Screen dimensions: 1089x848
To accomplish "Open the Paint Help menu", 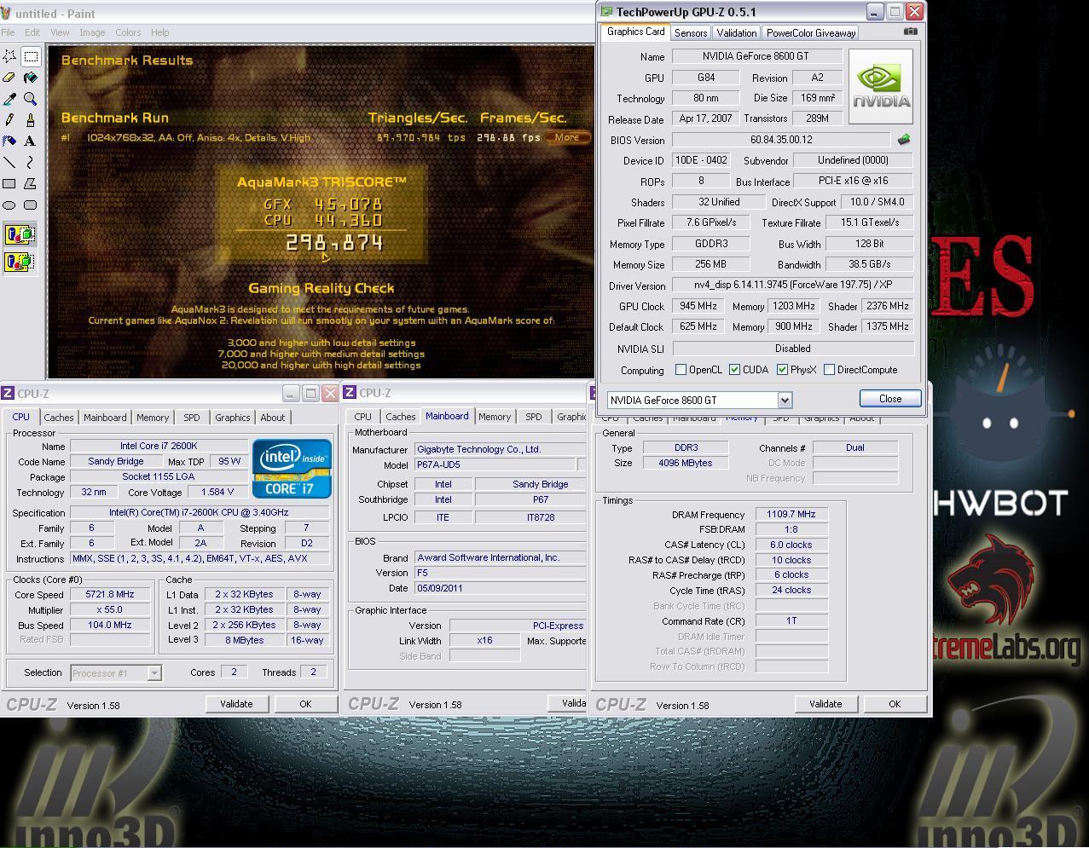I will click(x=160, y=32).
